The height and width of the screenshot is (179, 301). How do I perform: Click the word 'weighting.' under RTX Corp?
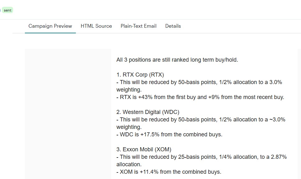click(129, 90)
